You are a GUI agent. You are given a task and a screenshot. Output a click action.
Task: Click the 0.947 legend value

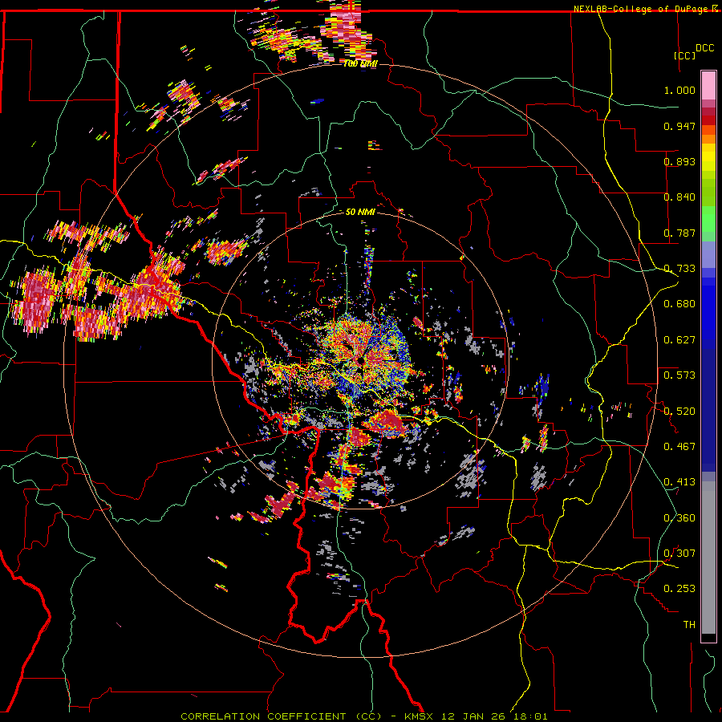tap(679, 126)
